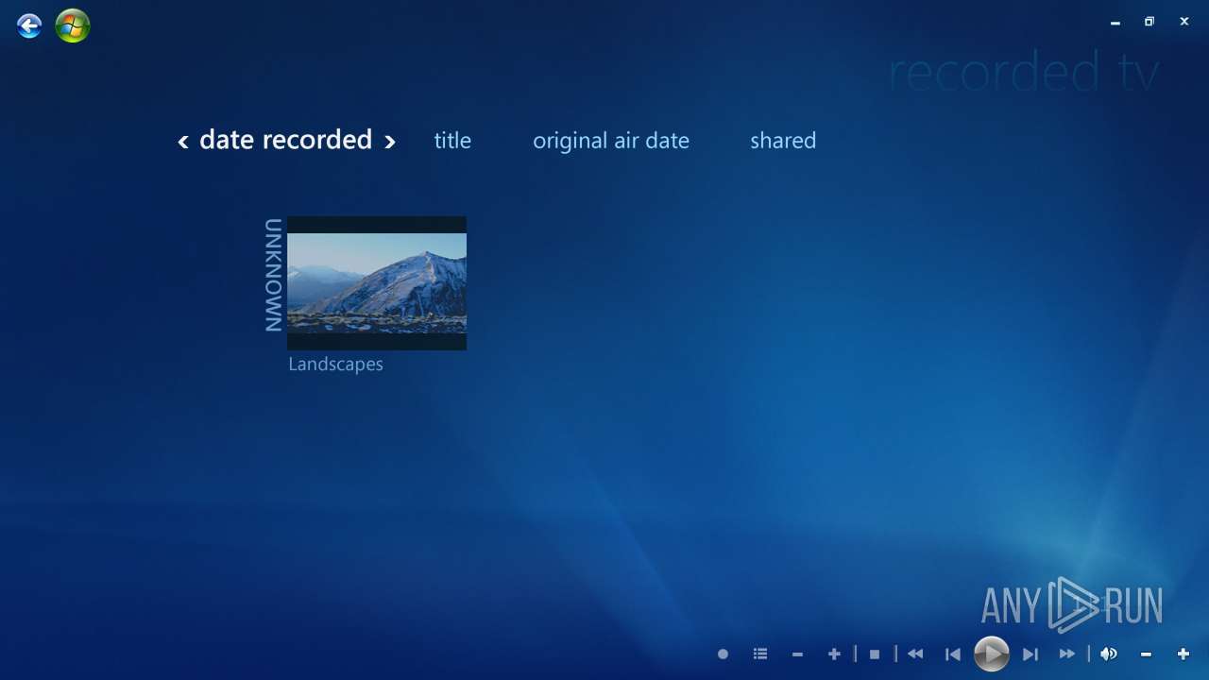Raise volume with the plus button
Screen dimensions: 1209x680
pos(1183,654)
